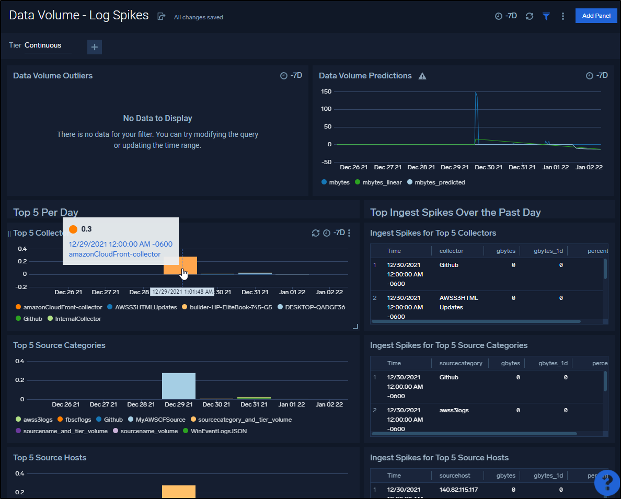The image size is (621, 499).
Task: Refresh the whole dashboard
Action: 530,16
